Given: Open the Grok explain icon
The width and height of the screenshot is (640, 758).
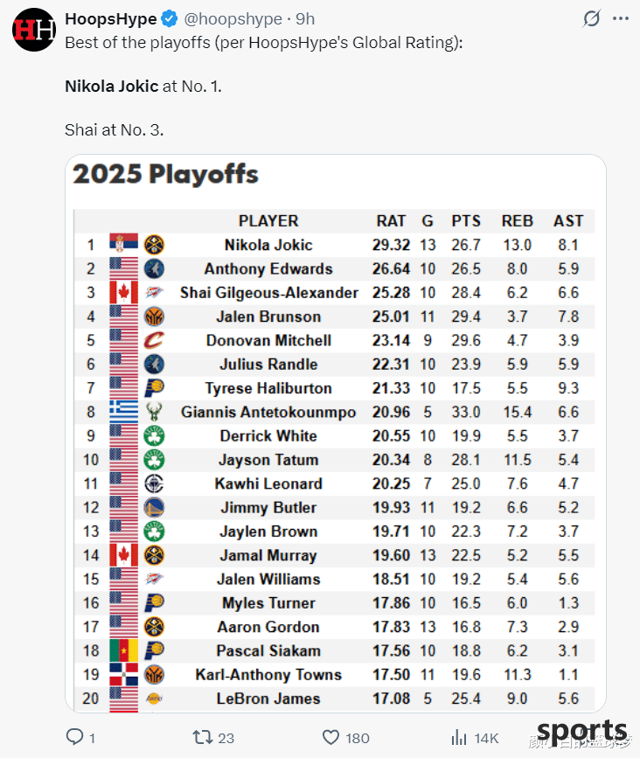Looking at the screenshot, I should [x=591, y=19].
